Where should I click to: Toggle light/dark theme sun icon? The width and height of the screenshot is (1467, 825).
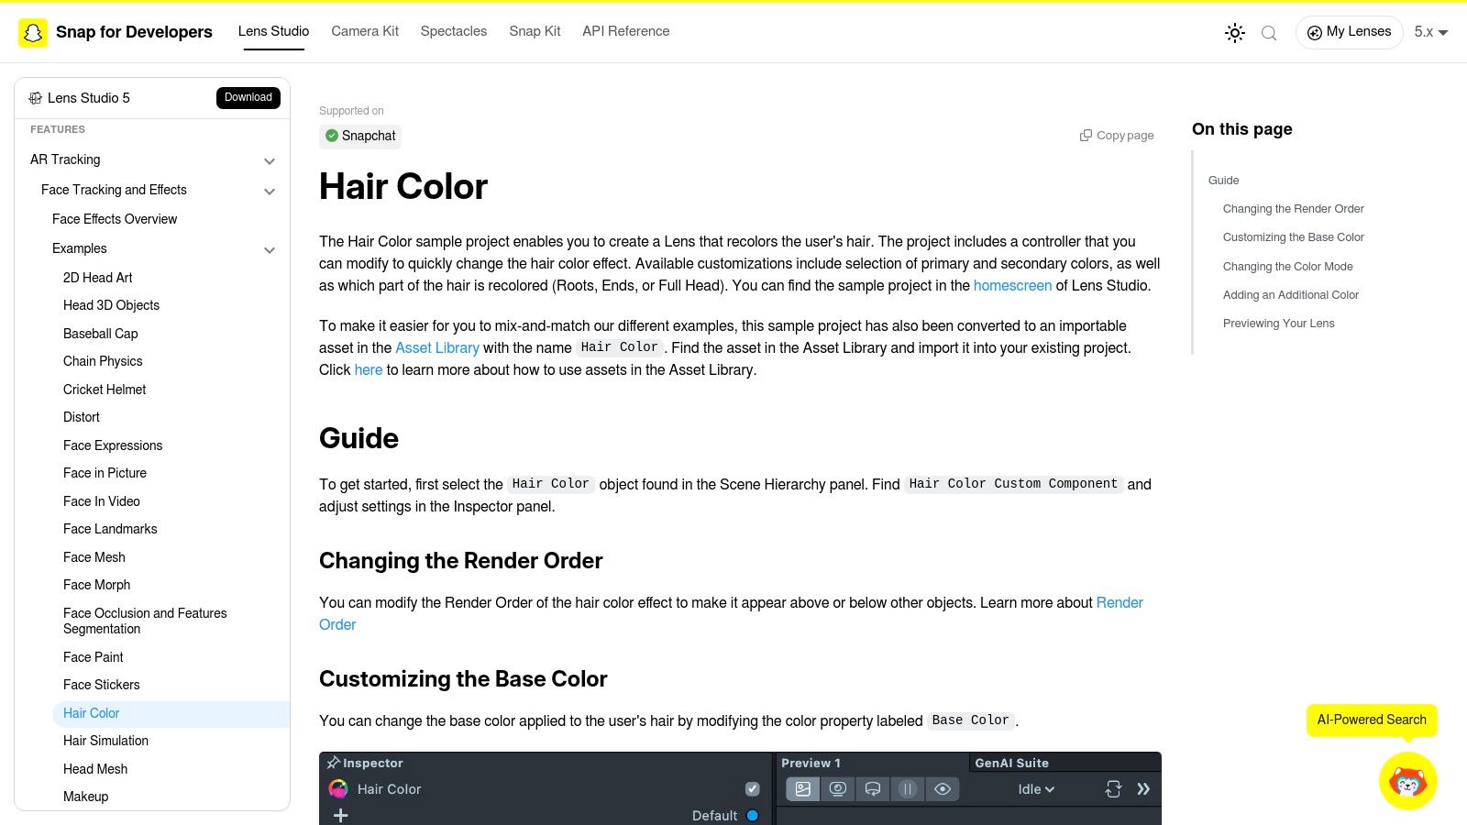[1235, 33]
